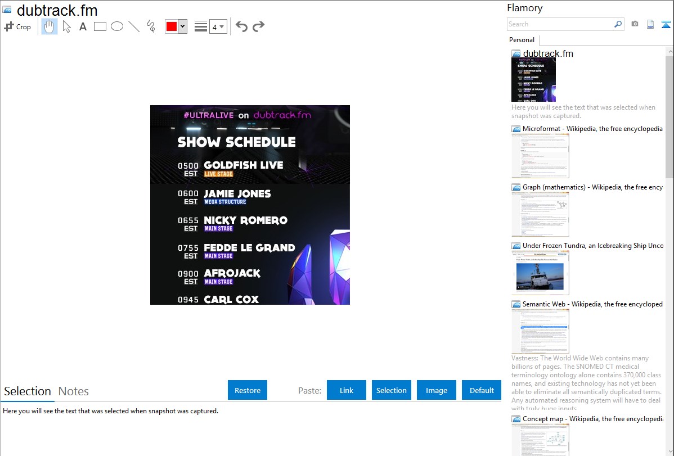
Task: Click the sidebar dubtrack.fm entry's browser icon
Action: pos(516,54)
